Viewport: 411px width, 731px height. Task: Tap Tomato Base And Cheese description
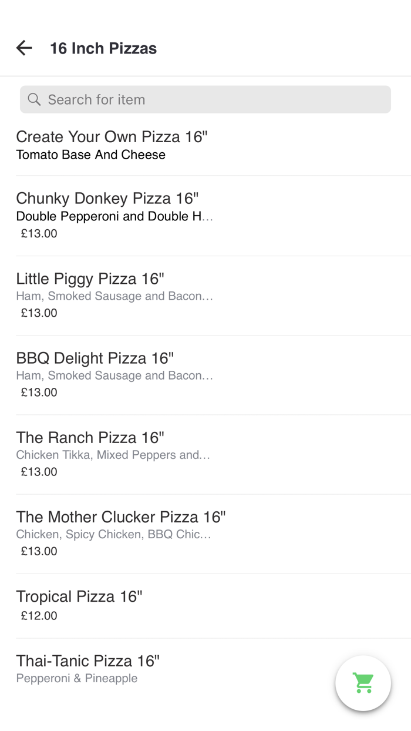coord(90,155)
